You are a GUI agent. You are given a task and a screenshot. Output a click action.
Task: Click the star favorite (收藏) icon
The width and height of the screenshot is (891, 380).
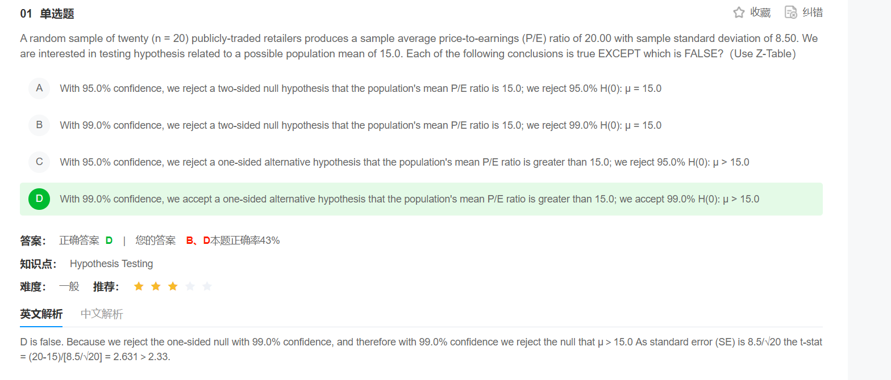[739, 12]
